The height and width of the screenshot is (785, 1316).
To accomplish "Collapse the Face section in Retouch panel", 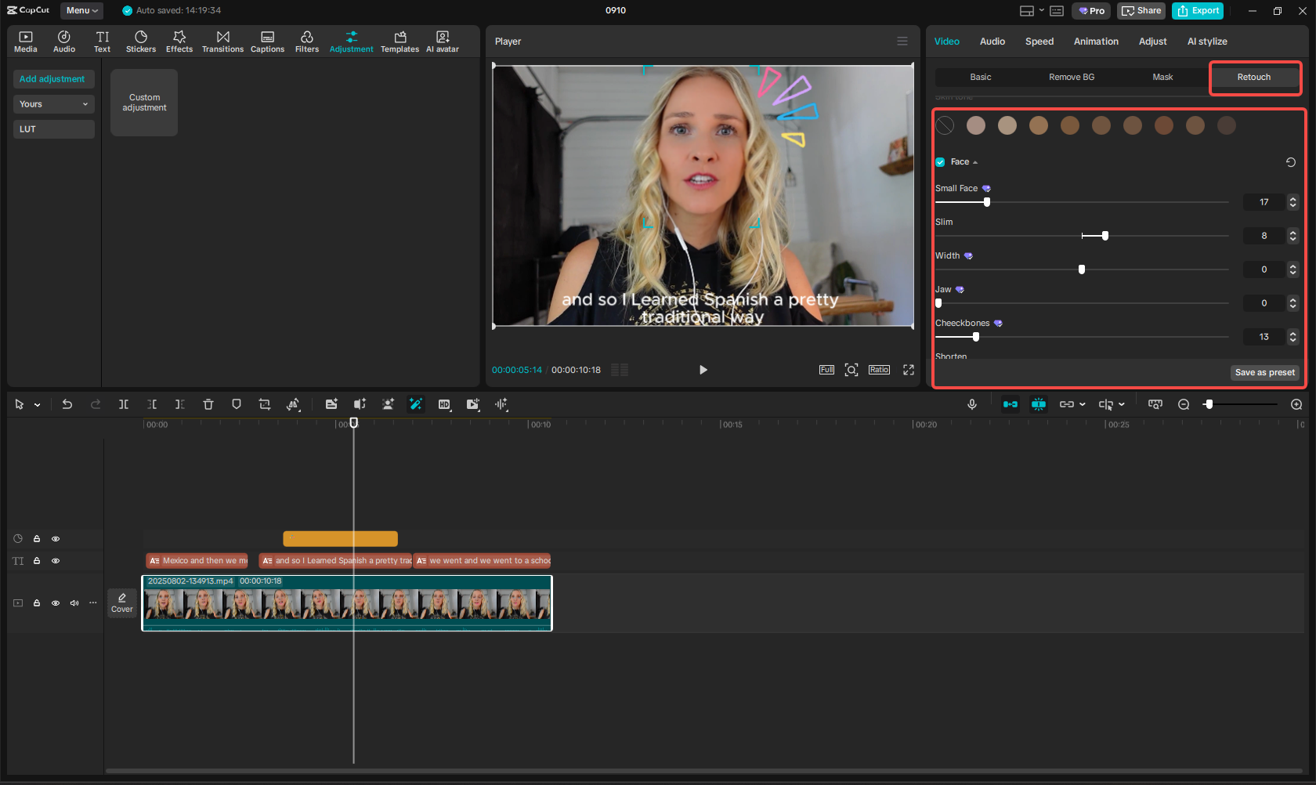I will [x=975, y=161].
